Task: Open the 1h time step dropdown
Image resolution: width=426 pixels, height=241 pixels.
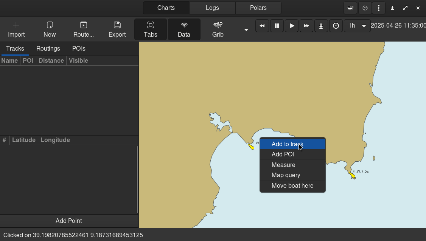Action: pyautogui.click(x=357, y=26)
